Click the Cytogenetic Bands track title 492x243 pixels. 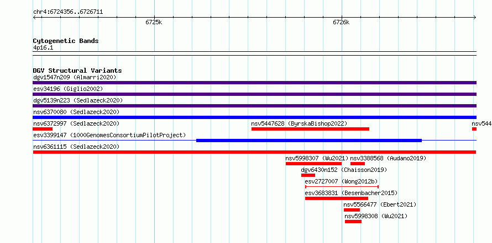(66, 41)
